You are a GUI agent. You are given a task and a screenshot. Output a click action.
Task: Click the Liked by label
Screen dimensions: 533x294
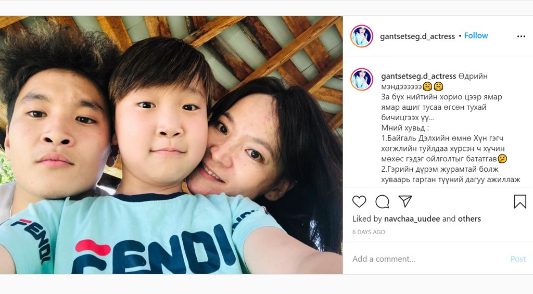point(367,219)
